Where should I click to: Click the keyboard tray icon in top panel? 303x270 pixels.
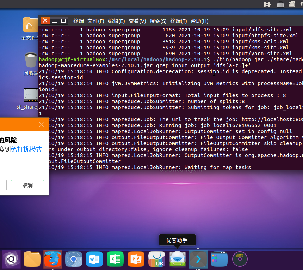point(280,5)
